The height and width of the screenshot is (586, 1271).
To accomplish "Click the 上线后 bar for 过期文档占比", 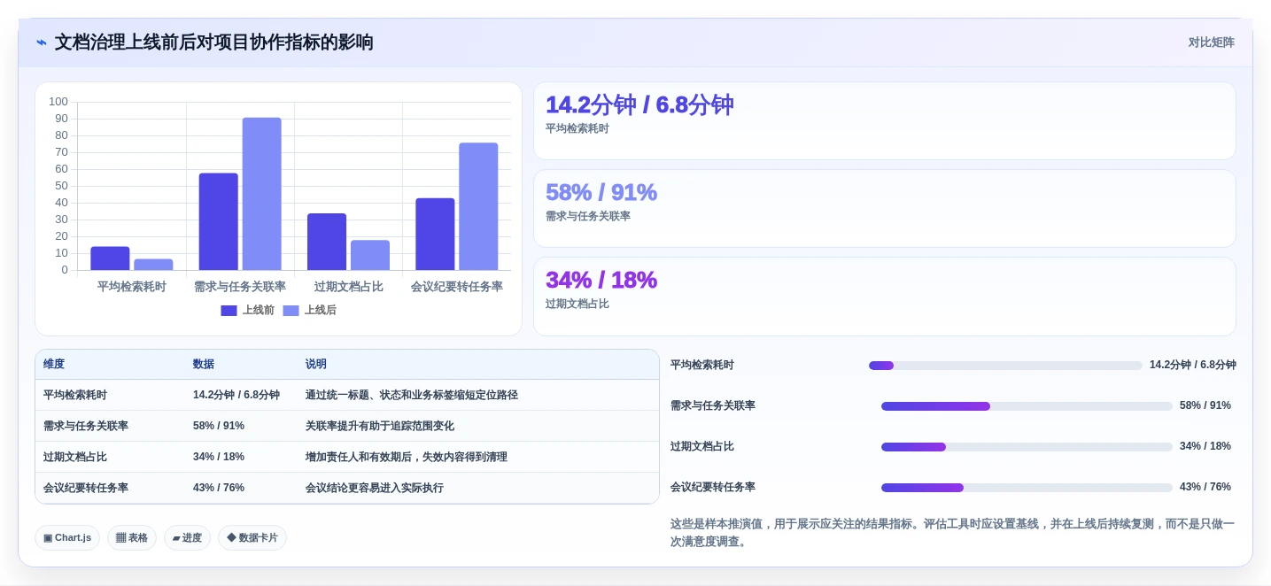I will [370, 255].
